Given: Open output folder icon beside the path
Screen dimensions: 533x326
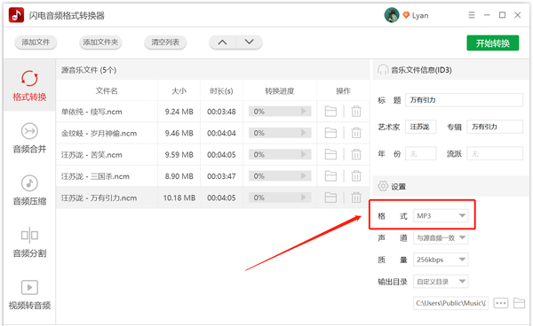Looking at the screenshot, I should [519, 303].
